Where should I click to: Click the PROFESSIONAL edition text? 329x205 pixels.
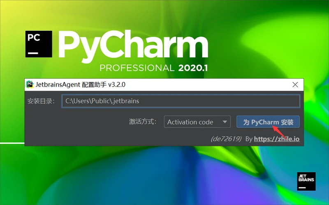click(x=137, y=68)
